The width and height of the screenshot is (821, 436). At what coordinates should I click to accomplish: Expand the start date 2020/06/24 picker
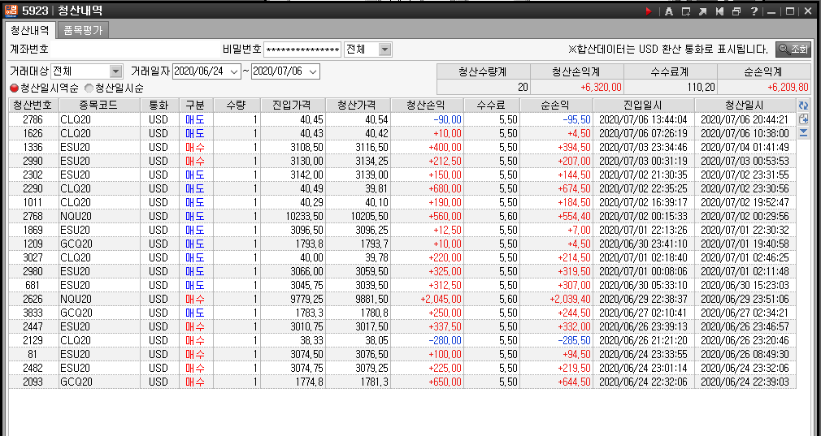point(235,71)
